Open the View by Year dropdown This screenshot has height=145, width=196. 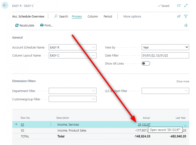(x=165, y=47)
